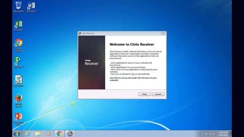Click the Citrix Receiver logo on banner
Screen dimensions: 244x137
[x=91, y=62]
